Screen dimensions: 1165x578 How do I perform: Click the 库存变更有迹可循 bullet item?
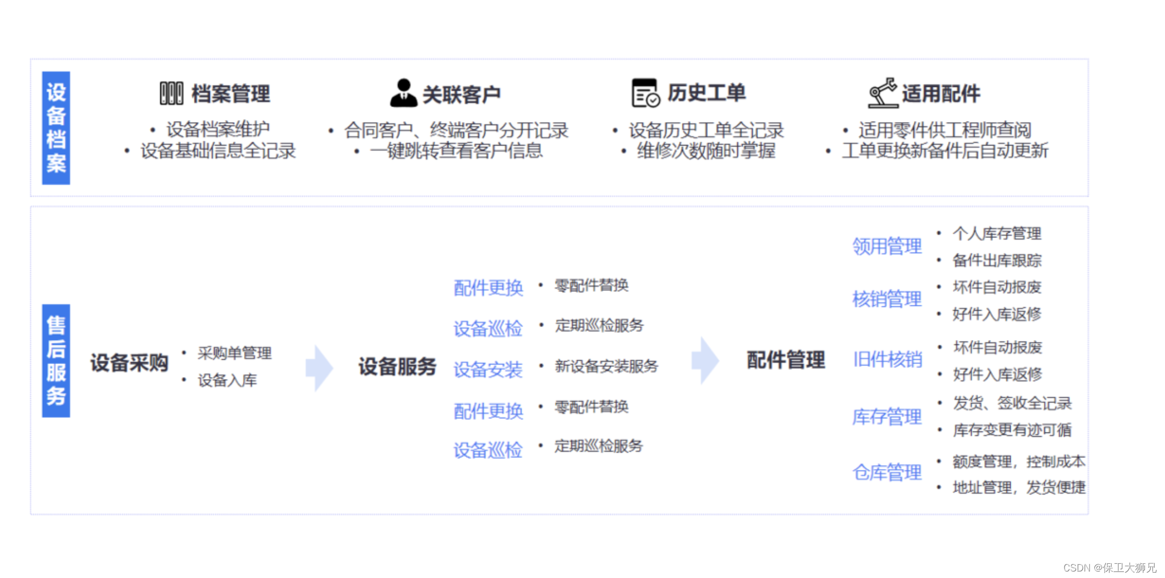(1012, 430)
